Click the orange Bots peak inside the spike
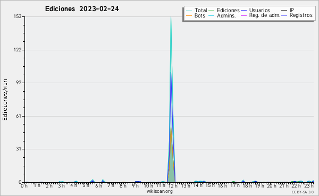 click(x=171, y=127)
